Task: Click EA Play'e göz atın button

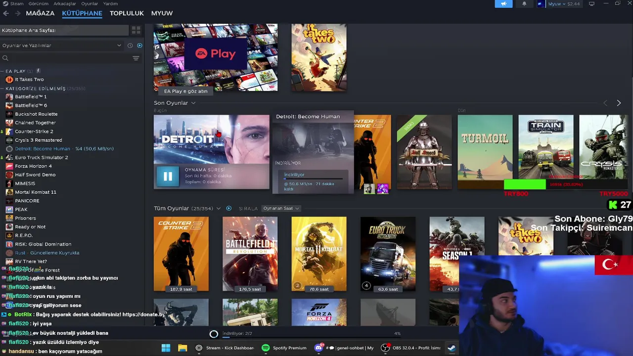Action: click(186, 91)
